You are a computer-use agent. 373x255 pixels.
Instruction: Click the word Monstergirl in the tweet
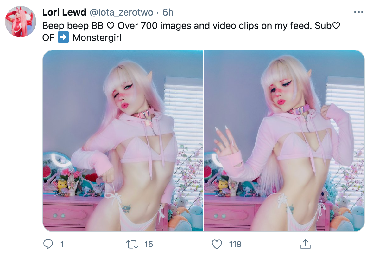[x=97, y=38]
